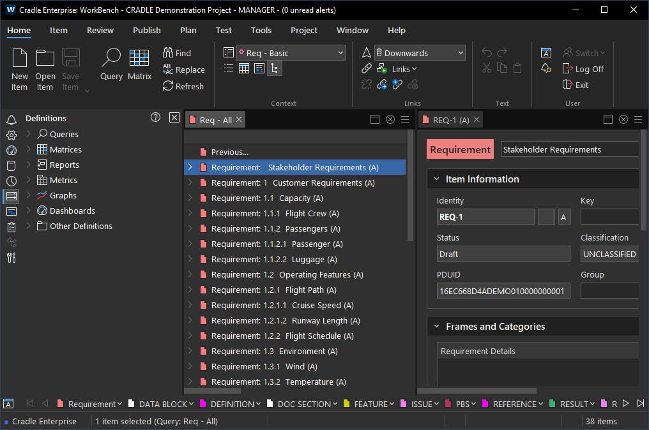Expand the Matrices node in Definitions

tap(29, 149)
